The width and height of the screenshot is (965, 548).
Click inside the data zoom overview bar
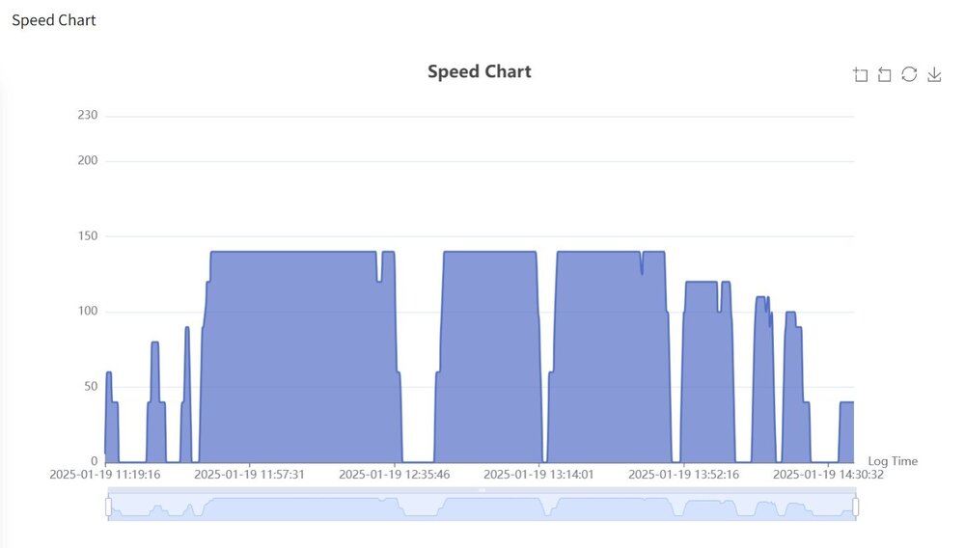pos(482,507)
